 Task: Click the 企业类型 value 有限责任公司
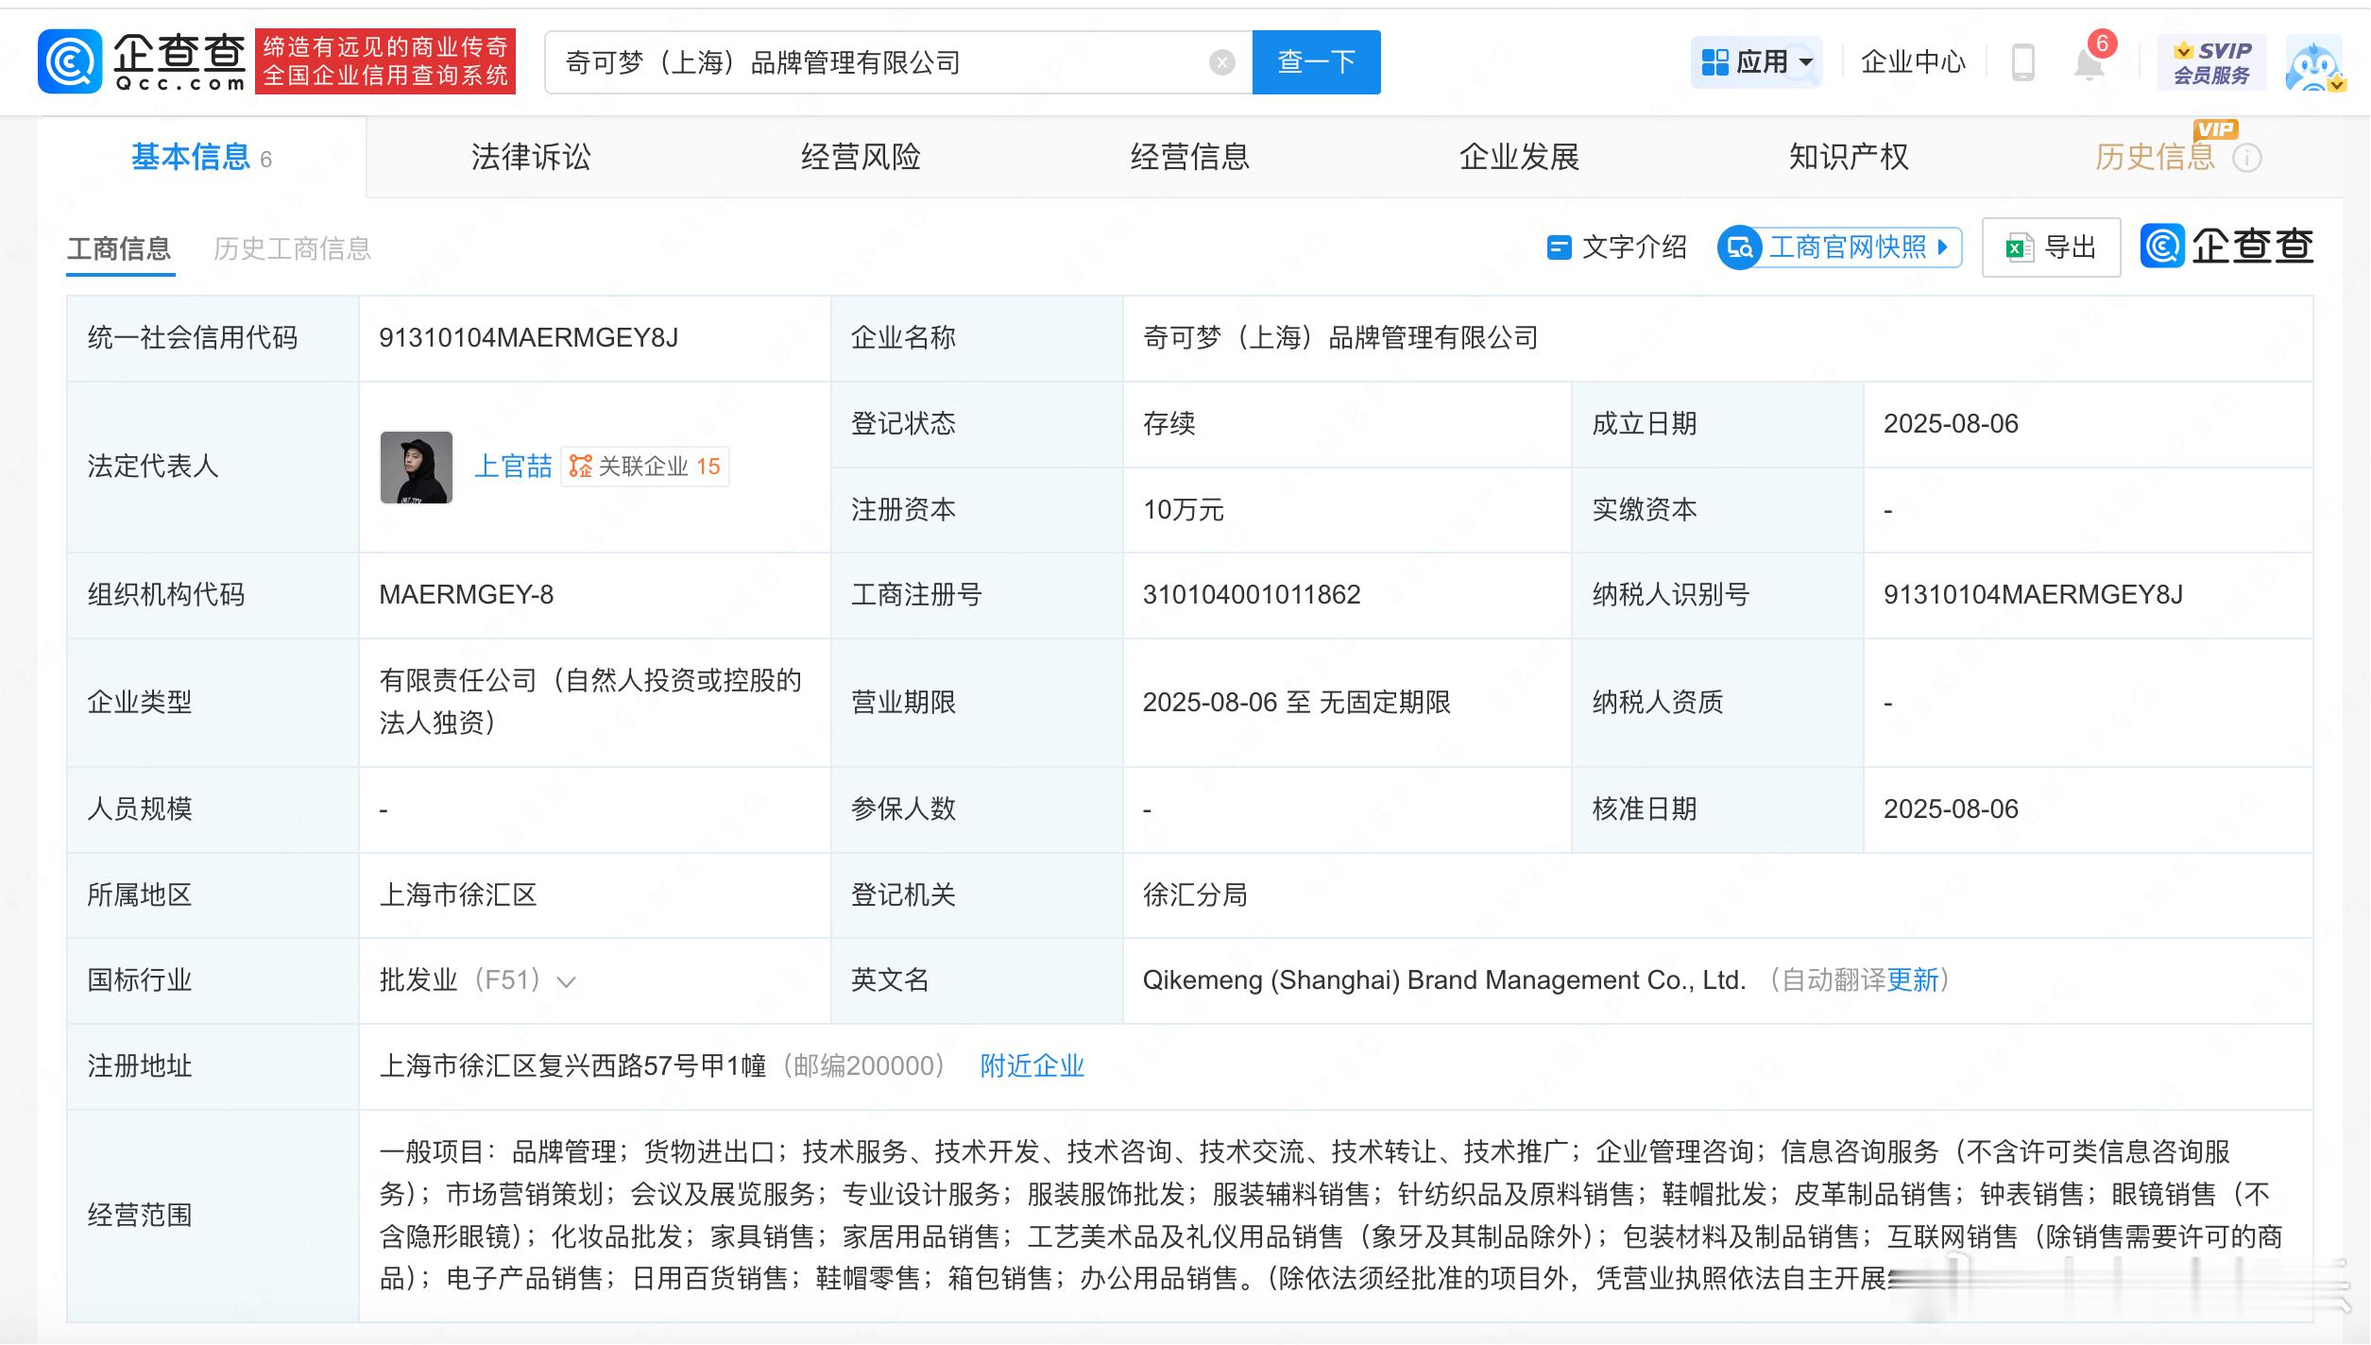click(590, 702)
